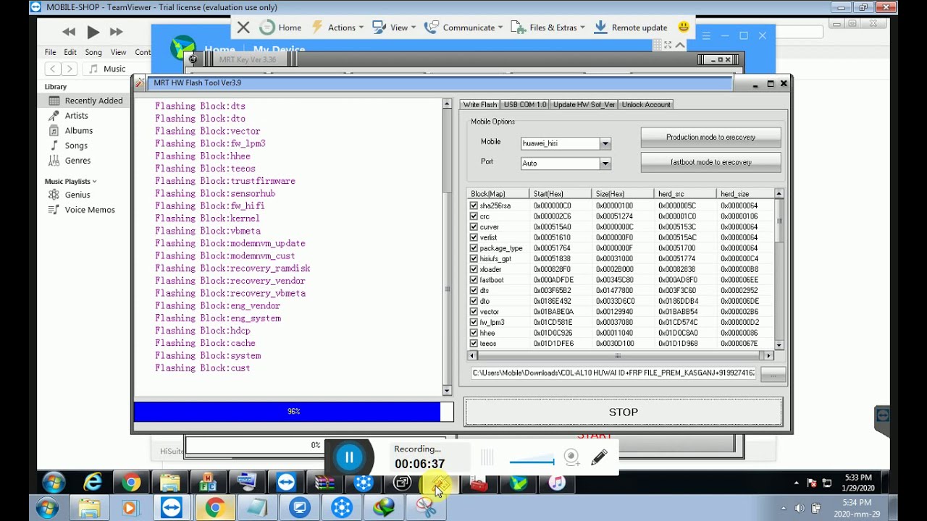This screenshot has width=927, height=521.
Task: Open the remote Windows Start menu
Action: click(54, 482)
